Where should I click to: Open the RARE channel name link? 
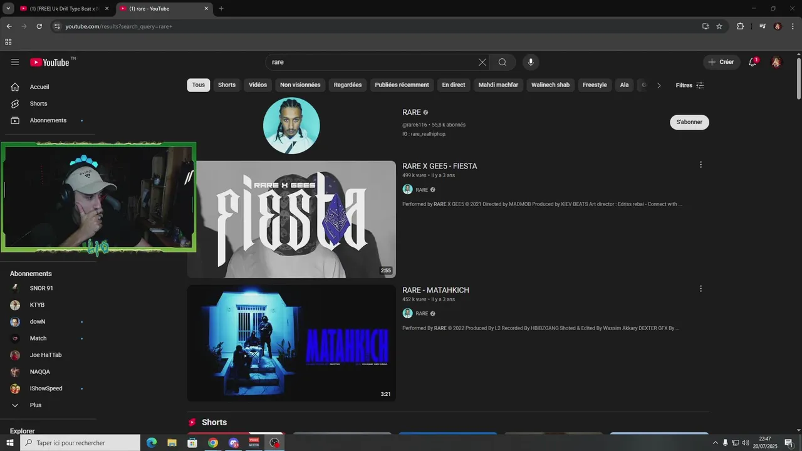(412, 113)
